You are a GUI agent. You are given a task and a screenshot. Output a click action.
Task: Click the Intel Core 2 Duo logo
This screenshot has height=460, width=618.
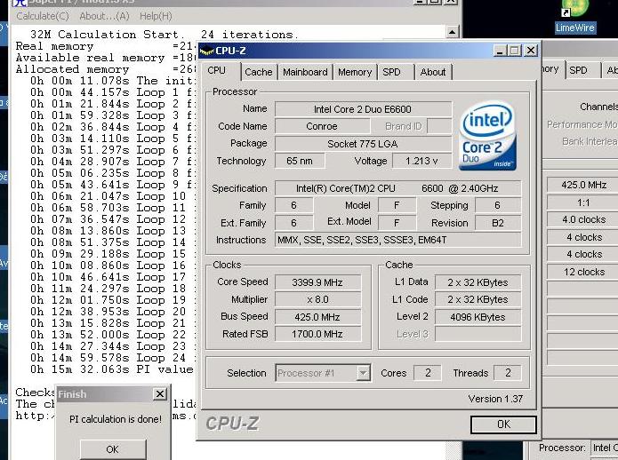pos(487,136)
